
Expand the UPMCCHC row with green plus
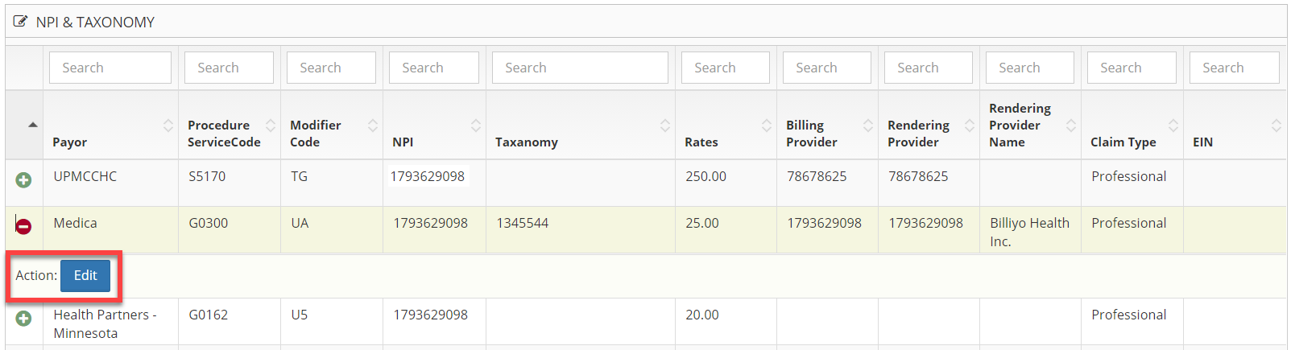(23, 180)
